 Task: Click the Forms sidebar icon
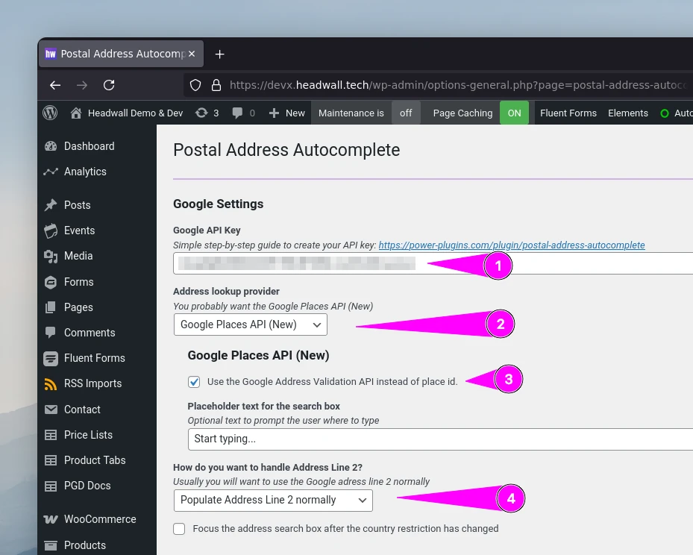pos(51,282)
